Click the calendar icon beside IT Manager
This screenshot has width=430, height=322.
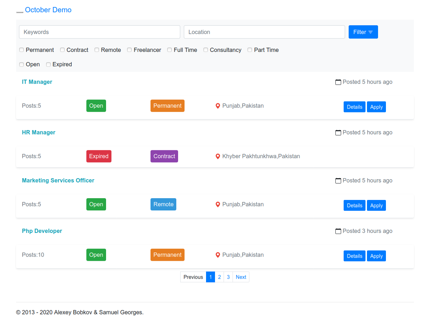pos(338,82)
